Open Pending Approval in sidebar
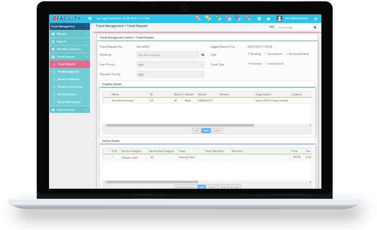Screen dimensions: 377x230 [68, 71]
